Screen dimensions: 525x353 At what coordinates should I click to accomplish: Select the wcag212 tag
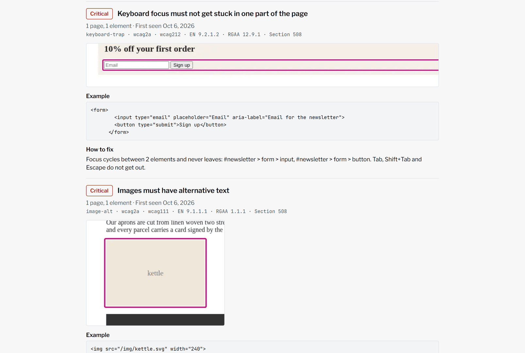(170, 35)
